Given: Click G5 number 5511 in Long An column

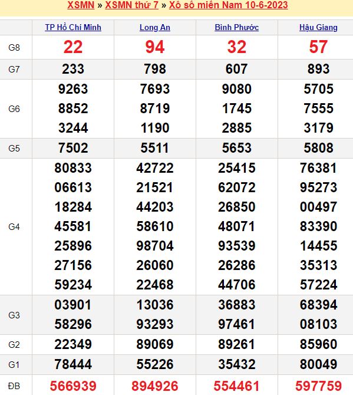Looking at the screenshot, I should [x=155, y=148].
